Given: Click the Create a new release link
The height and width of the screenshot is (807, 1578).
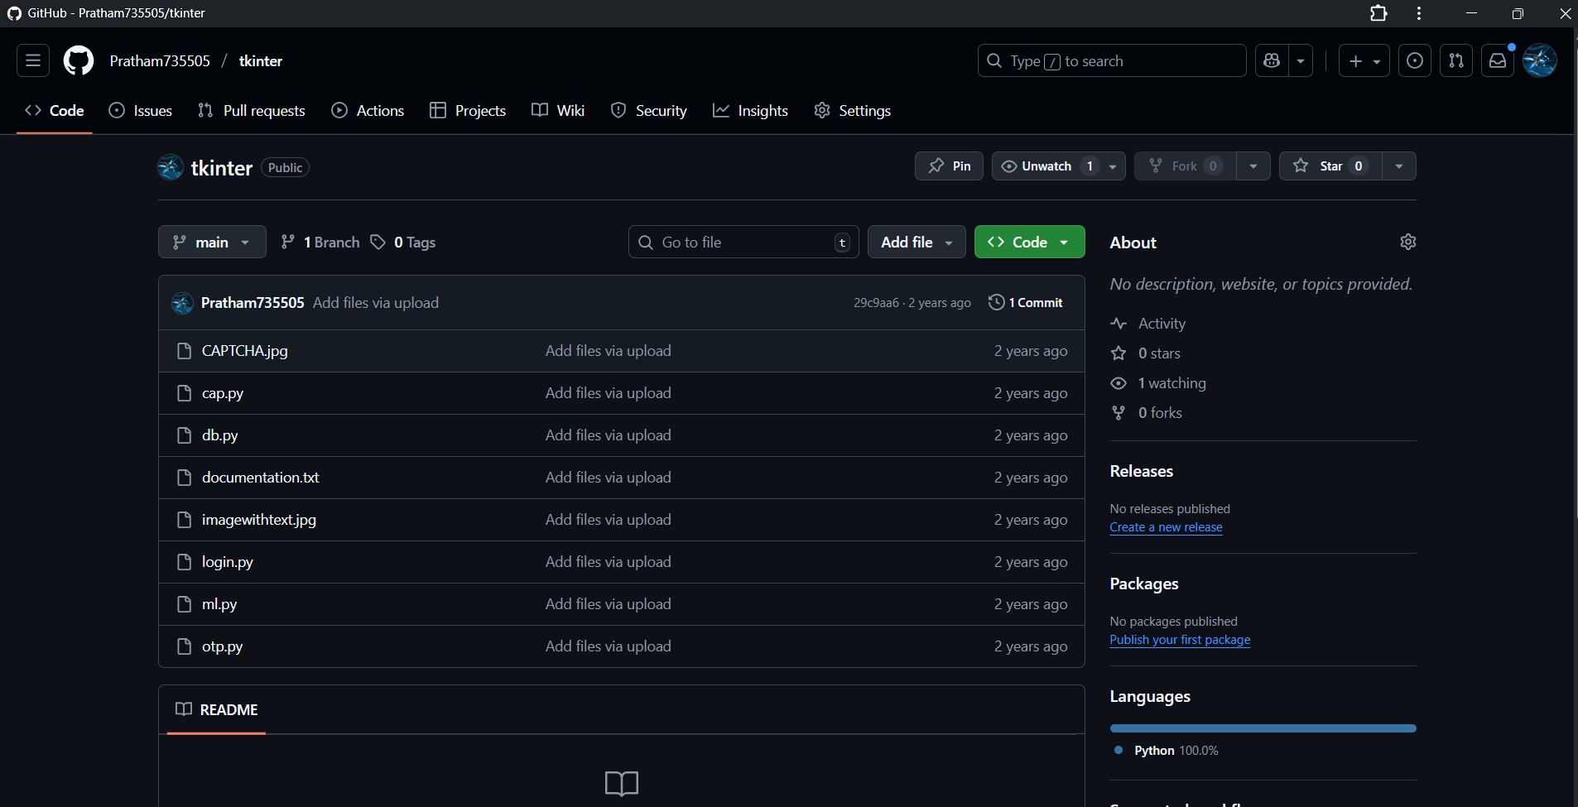Looking at the screenshot, I should click(1166, 527).
